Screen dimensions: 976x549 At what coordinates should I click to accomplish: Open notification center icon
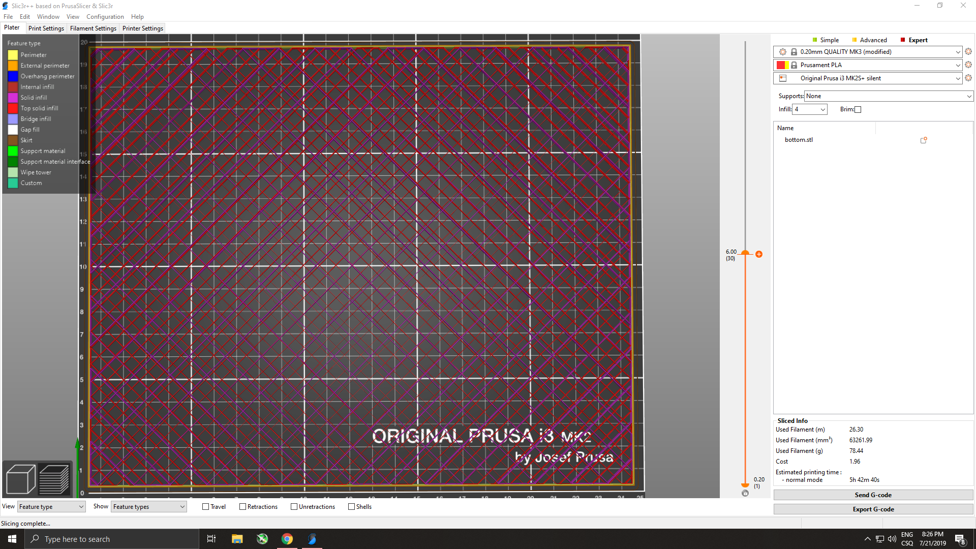click(x=960, y=539)
